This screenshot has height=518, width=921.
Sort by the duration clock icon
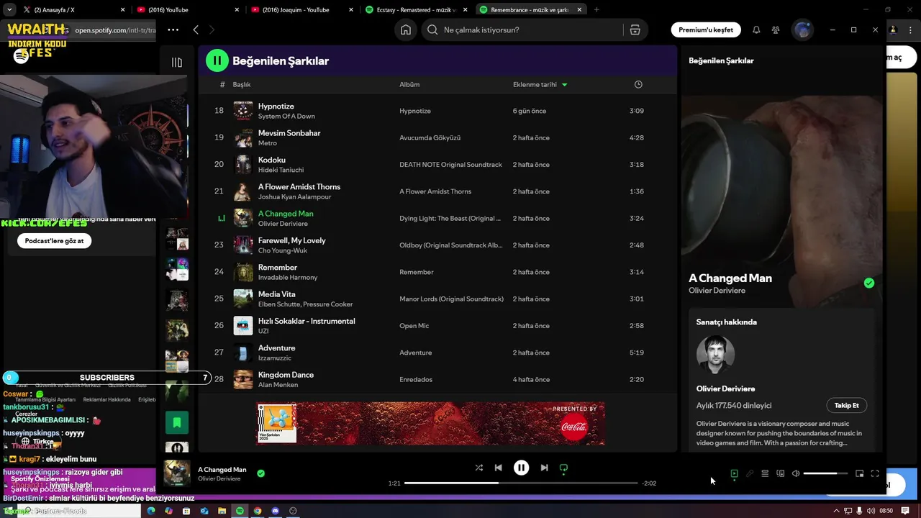pos(638,84)
